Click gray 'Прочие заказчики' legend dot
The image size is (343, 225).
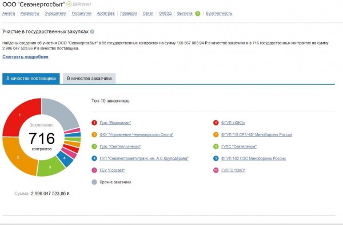(x=94, y=182)
